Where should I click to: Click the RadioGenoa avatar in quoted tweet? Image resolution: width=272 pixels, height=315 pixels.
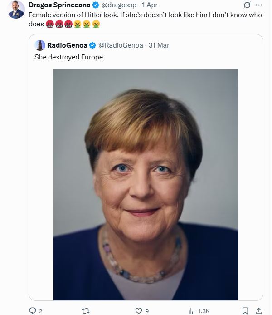click(40, 45)
